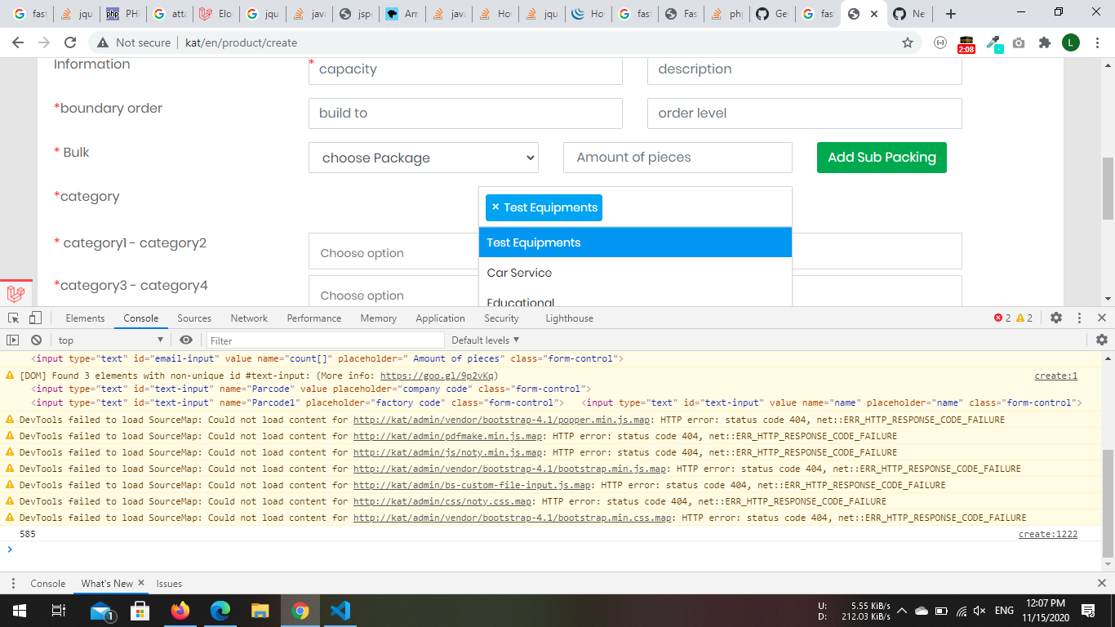Viewport: 1115px width, 627px height.
Task: Open DevTools settings gear in the tab bar
Action: [1056, 318]
